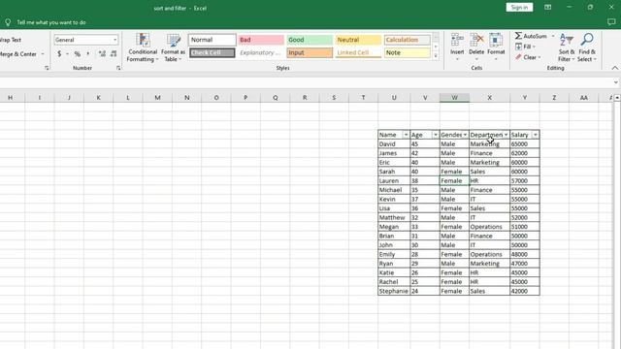
Task: Apply the Note cell style
Action: point(408,52)
